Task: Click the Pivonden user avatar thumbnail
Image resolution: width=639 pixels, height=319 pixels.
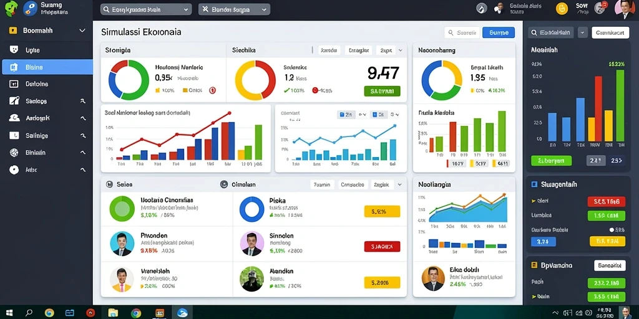Action: (122, 244)
